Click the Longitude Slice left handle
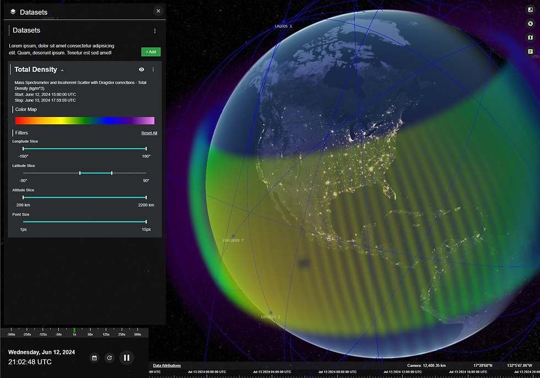The image size is (540, 378). point(23,148)
